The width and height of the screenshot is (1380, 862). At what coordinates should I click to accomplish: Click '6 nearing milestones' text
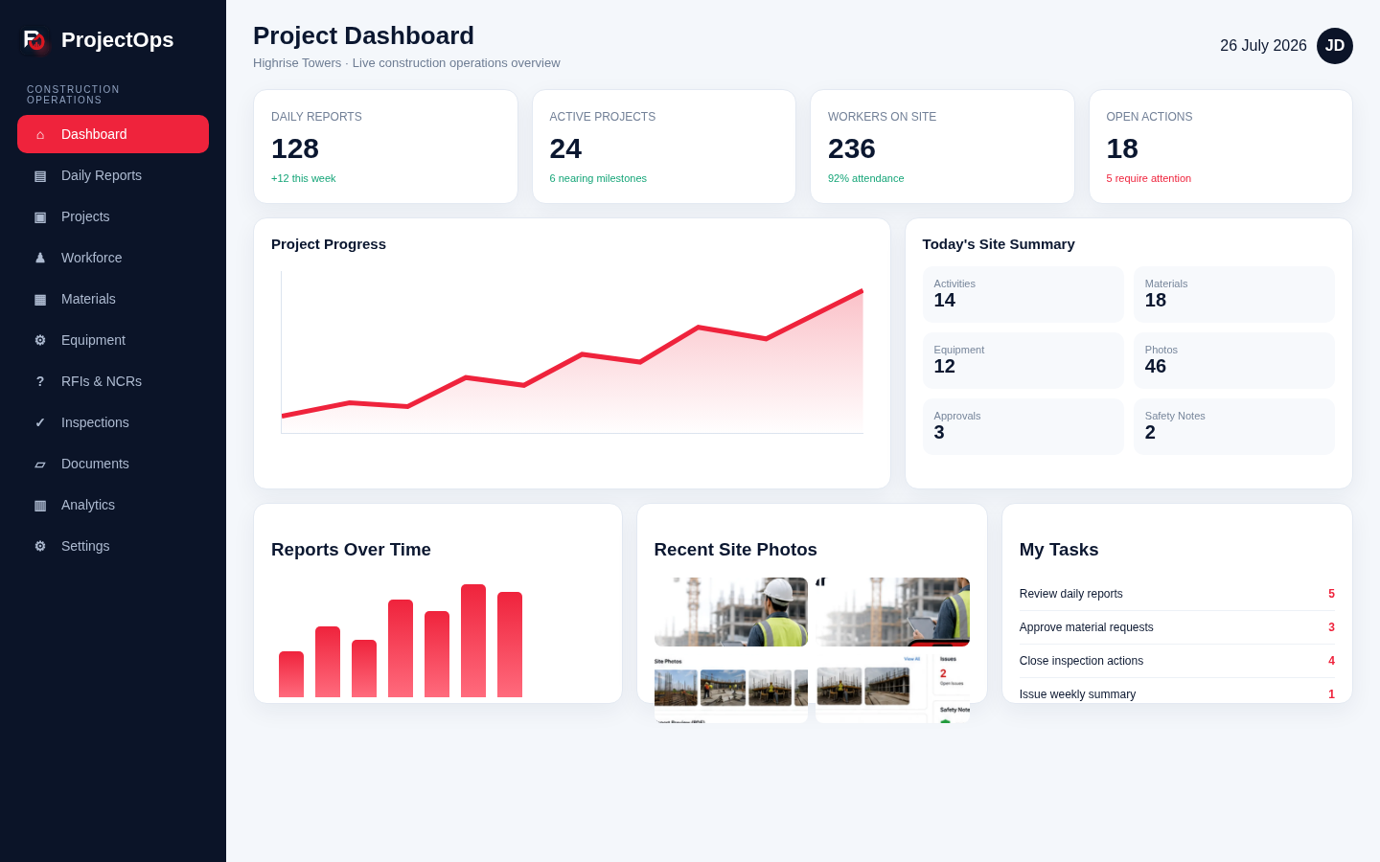[598, 178]
